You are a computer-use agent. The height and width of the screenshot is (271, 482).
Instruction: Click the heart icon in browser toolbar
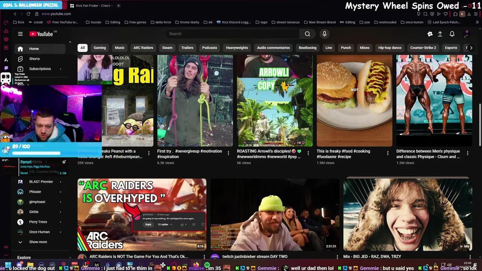[445, 14]
